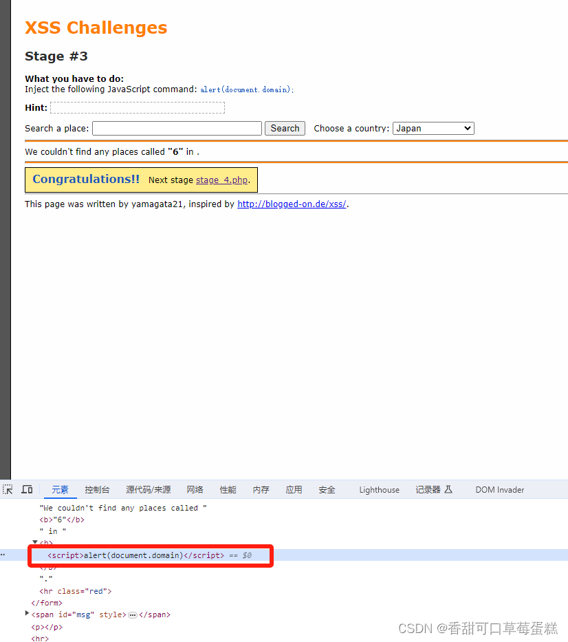Collapse the highlighted <b> node in Elements tree
The image size is (568, 642).
point(34,542)
